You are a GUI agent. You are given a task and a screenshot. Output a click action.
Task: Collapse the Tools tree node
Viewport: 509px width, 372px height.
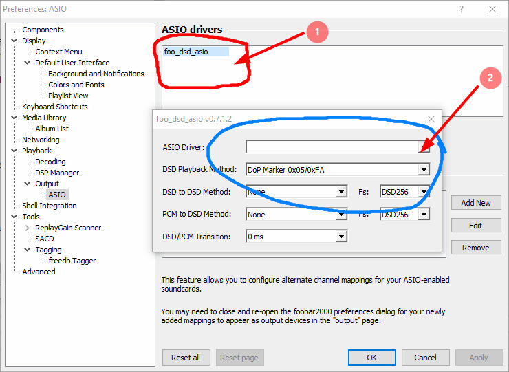coord(14,217)
